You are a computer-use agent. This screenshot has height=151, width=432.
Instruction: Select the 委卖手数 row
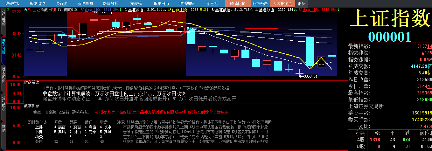pyautogui.click(x=390, y=113)
